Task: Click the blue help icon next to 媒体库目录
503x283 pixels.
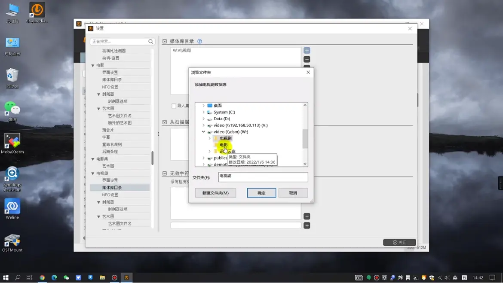Action: pos(199,42)
